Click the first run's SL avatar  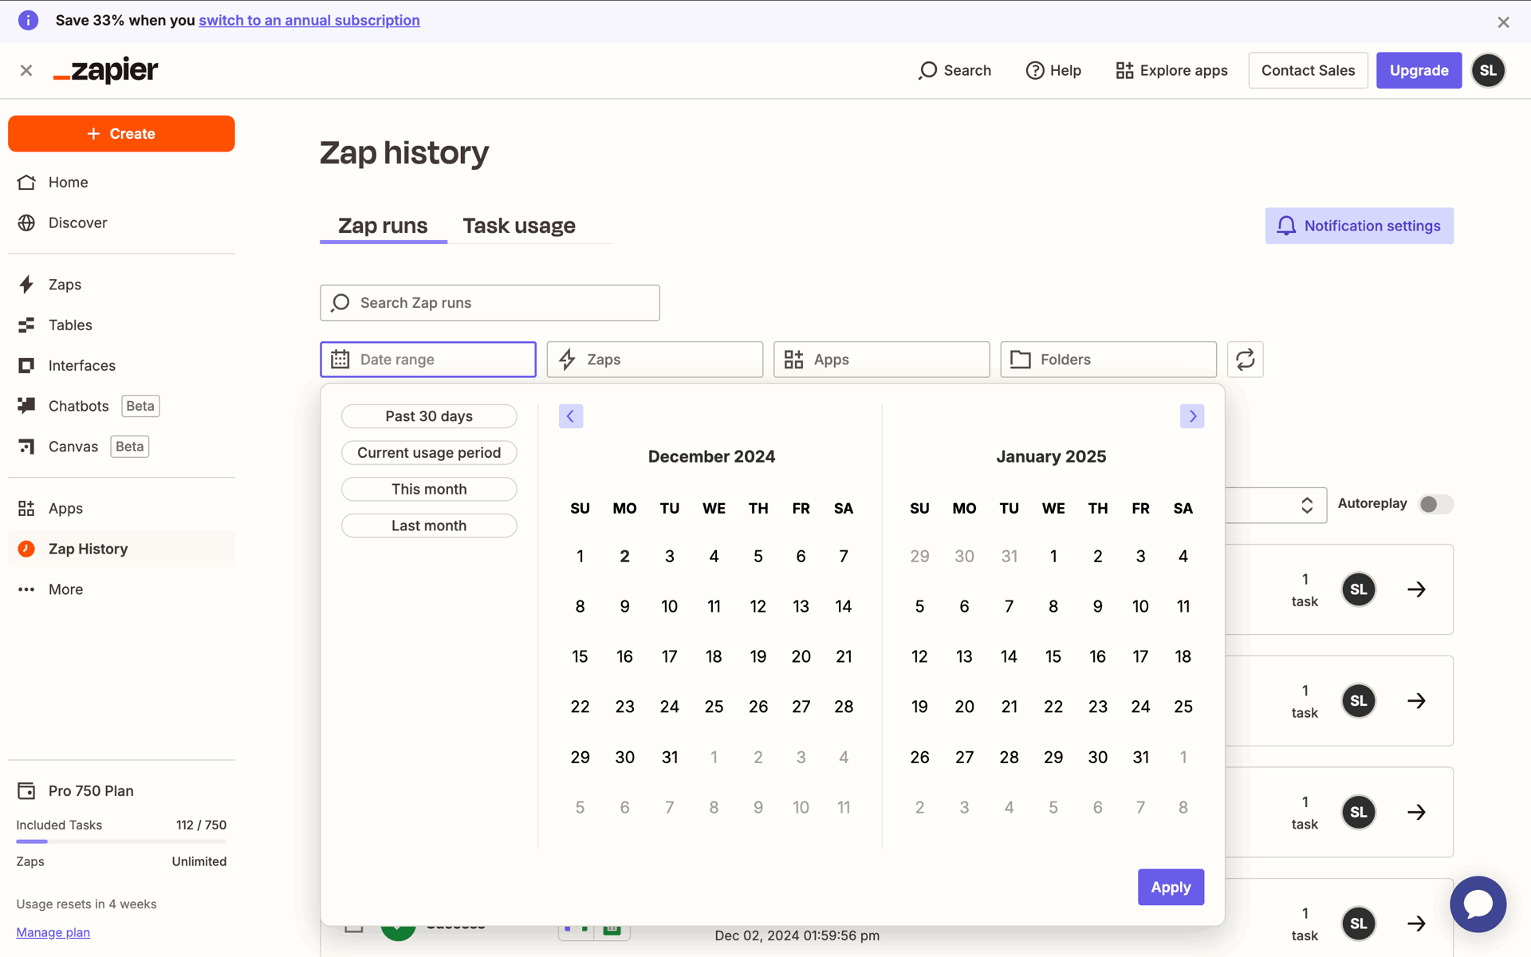pos(1359,589)
